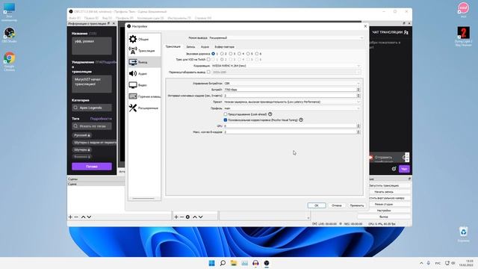Click the Подробности link beside Теги

[x=101, y=119]
